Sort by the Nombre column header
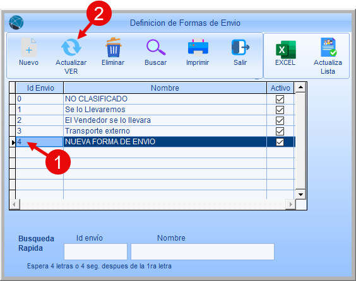Screen dimensions: 356x281 click(165, 88)
